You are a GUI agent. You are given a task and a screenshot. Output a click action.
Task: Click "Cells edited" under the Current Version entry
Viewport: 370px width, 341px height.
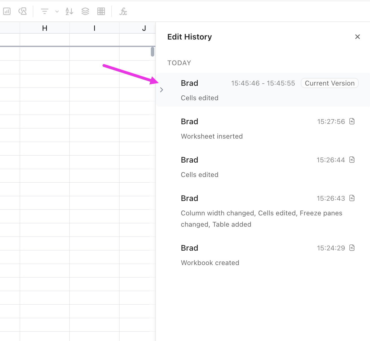coord(200,98)
